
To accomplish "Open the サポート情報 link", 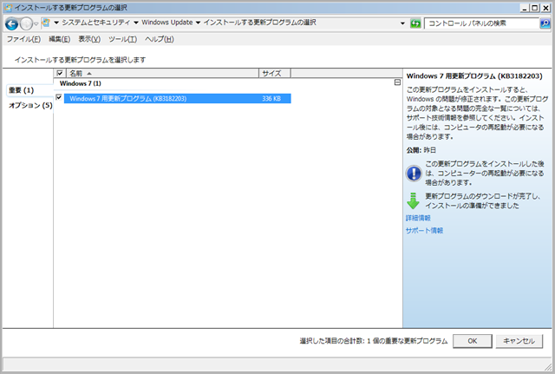I will click(x=424, y=231).
